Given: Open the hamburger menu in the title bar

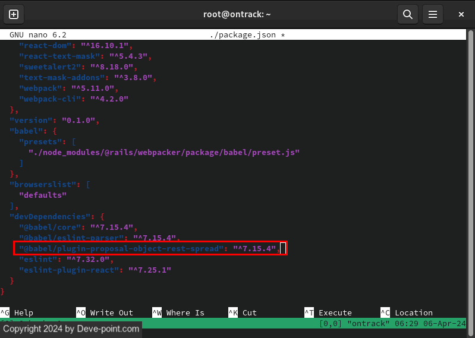Looking at the screenshot, I should tap(433, 14).
